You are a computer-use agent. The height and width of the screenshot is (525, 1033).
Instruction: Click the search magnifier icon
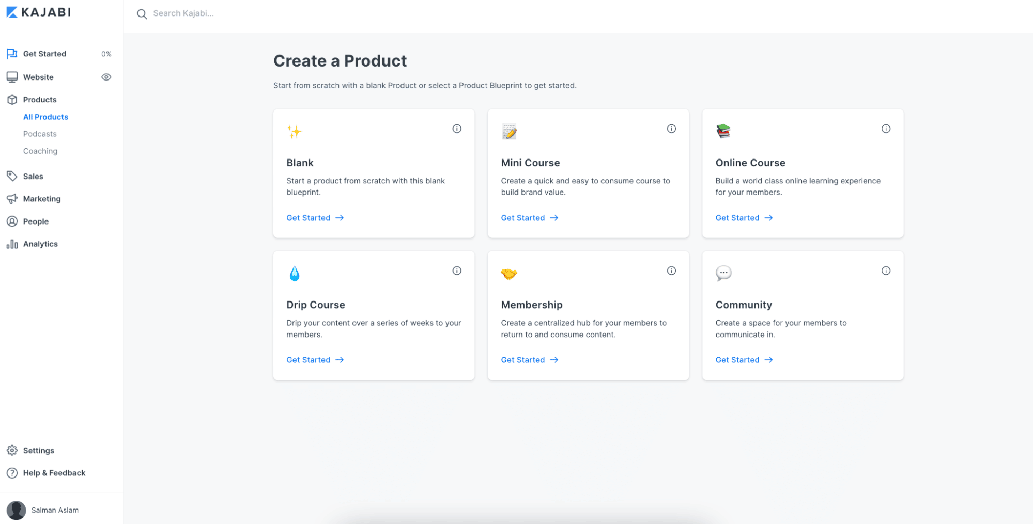[142, 14]
